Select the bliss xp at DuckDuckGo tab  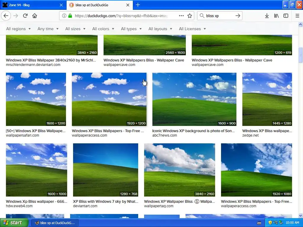pyautogui.click(x=100, y=5)
